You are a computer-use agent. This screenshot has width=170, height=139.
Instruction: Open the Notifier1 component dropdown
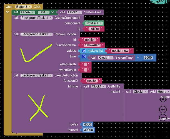[x=94, y=23]
